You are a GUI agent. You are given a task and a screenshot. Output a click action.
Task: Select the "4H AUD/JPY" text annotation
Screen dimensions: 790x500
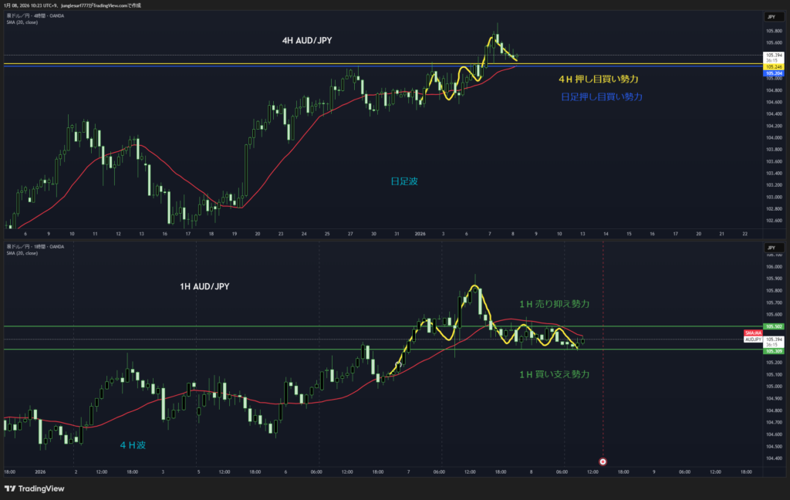pyautogui.click(x=309, y=39)
